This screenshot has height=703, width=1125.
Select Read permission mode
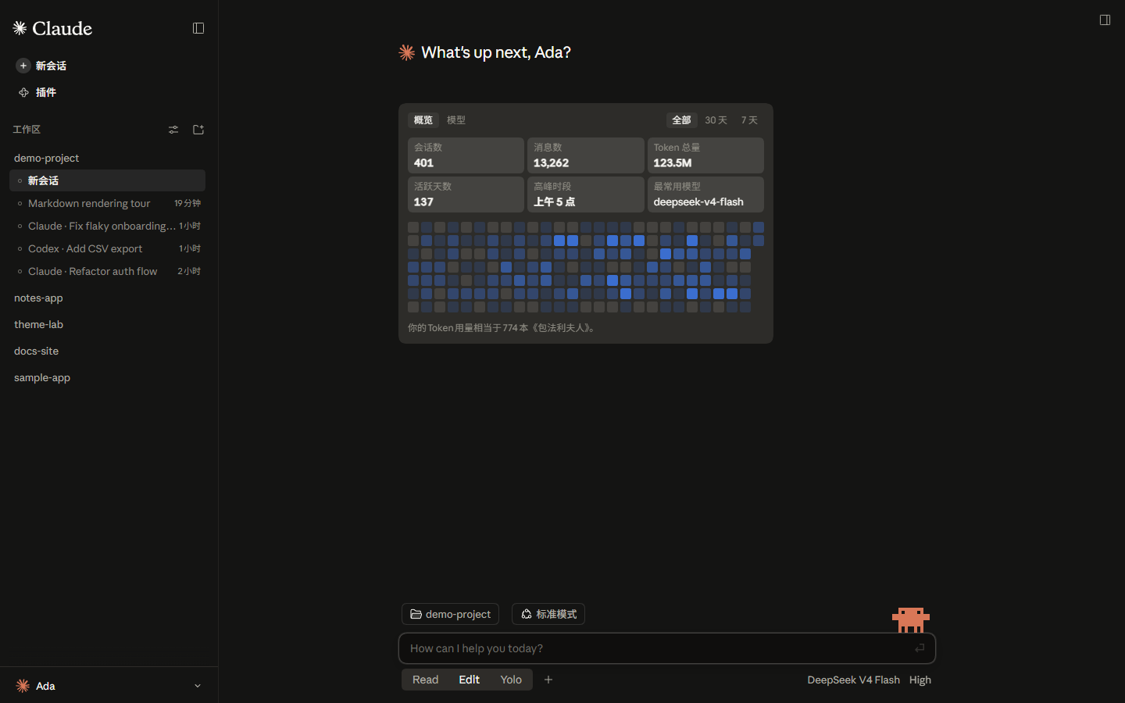click(x=425, y=680)
